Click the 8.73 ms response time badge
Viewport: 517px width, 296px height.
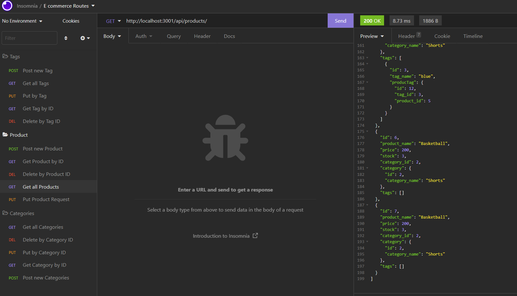(402, 21)
